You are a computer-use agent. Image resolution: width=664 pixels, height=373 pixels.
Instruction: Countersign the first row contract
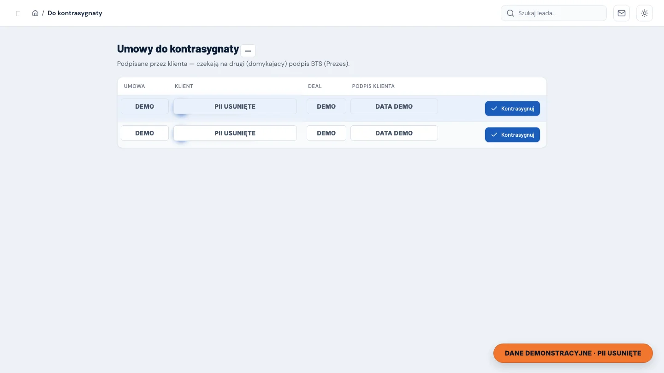512,109
